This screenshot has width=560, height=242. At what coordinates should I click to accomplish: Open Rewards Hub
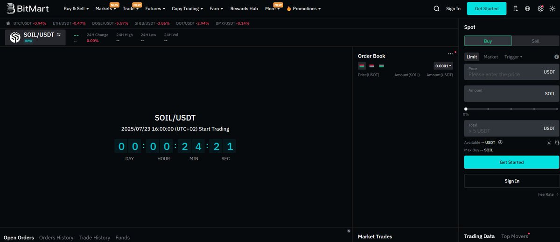coord(244,8)
